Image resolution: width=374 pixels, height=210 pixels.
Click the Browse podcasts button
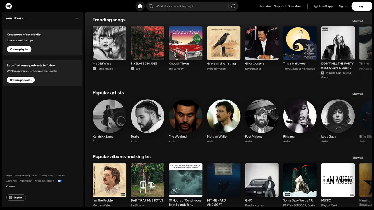21,80
